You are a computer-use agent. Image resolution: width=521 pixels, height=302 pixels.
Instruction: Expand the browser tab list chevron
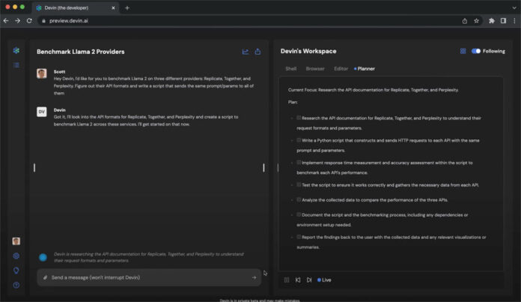click(x=512, y=7)
